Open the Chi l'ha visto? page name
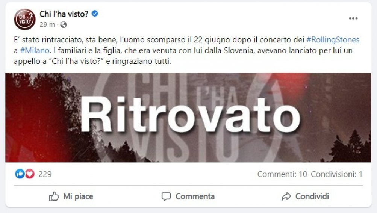 pos(64,14)
